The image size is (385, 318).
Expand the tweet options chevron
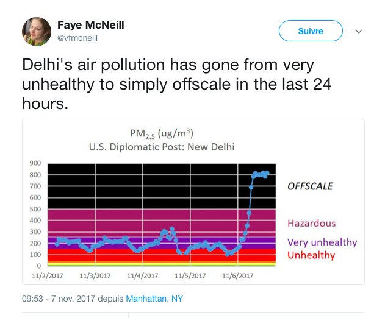(x=359, y=32)
